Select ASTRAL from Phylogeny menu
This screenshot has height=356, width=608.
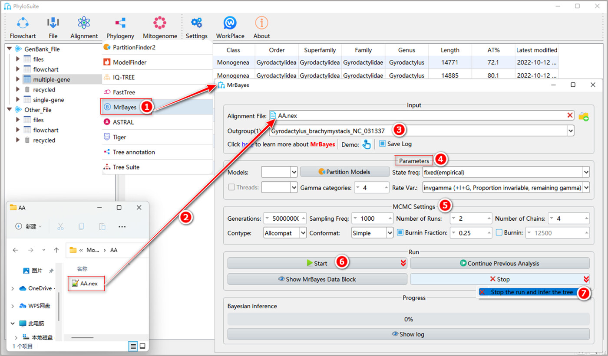pos(157,122)
